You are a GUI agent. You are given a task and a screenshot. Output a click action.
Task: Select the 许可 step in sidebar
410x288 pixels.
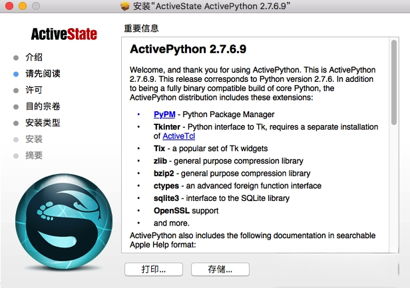[x=34, y=90]
